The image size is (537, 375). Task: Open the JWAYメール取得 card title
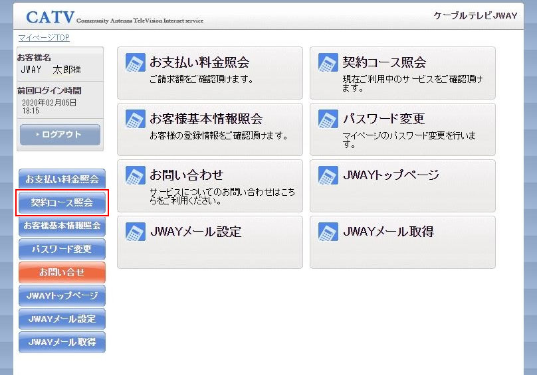click(x=388, y=232)
